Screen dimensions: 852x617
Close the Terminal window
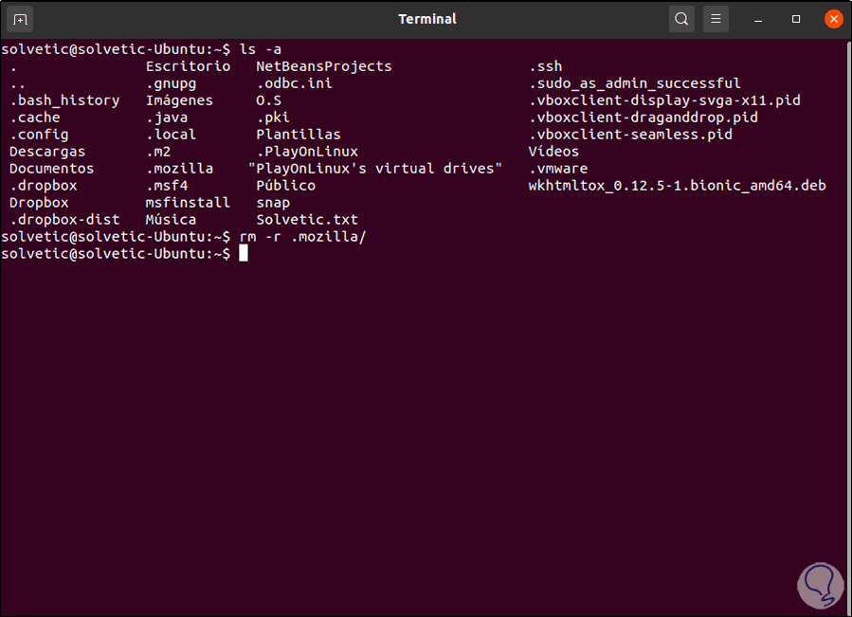(x=832, y=19)
